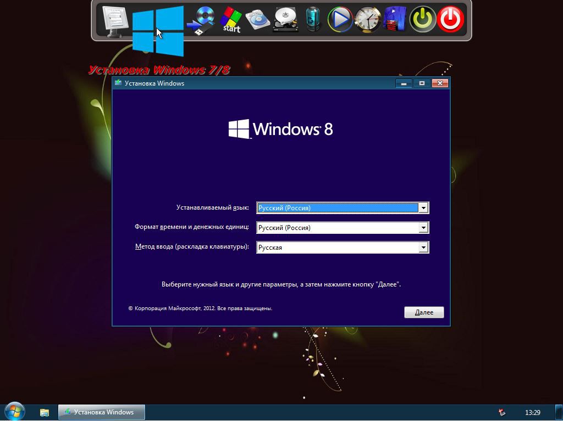The image size is (563, 421).
Task: Click the "Формат времени и денежных единиц:" label
Action: pyautogui.click(x=192, y=227)
